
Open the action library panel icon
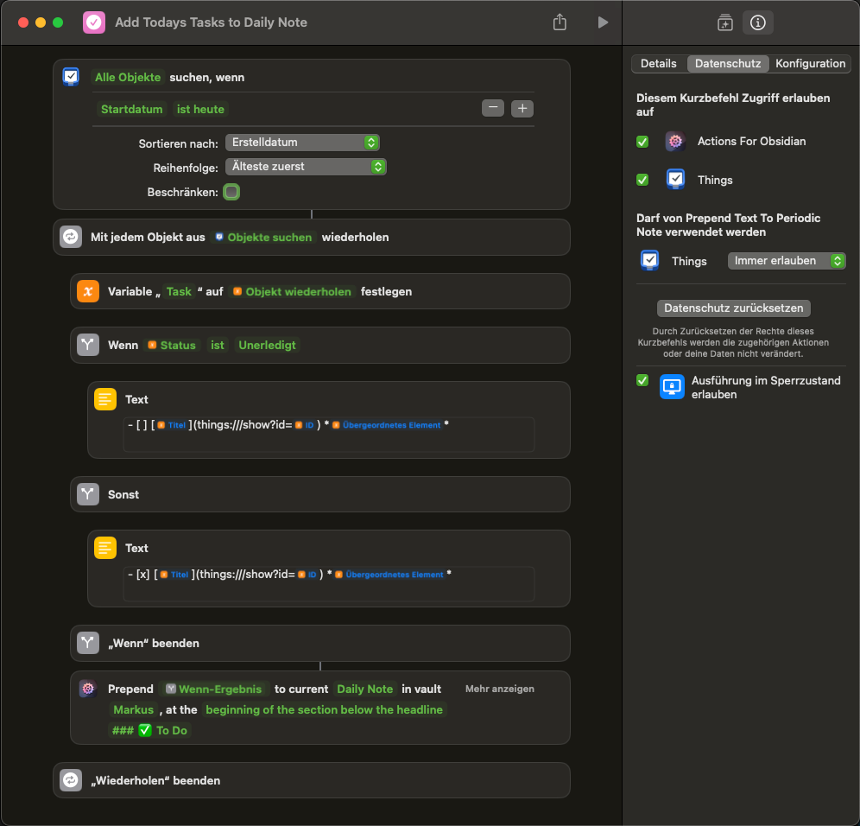pos(724,23)
